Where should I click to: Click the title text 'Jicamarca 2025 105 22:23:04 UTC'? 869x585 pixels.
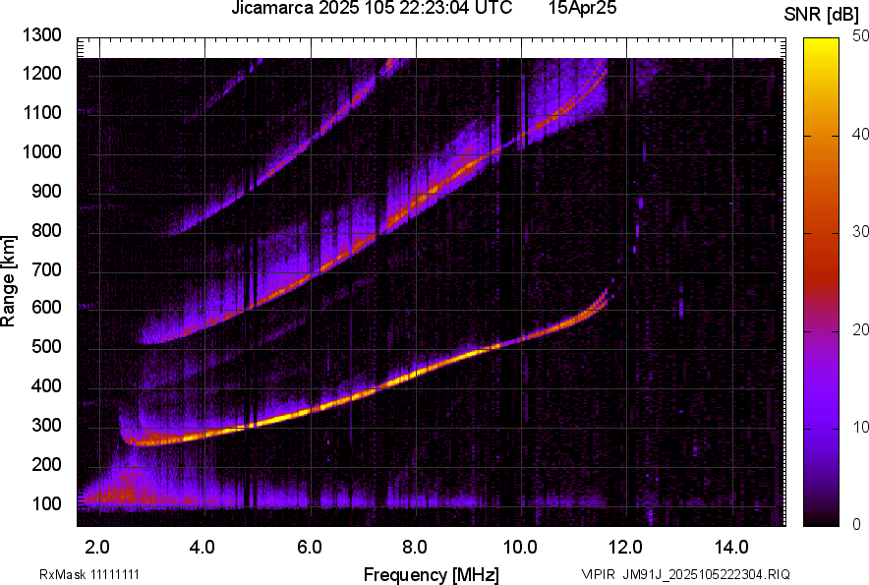click(372, 8)
